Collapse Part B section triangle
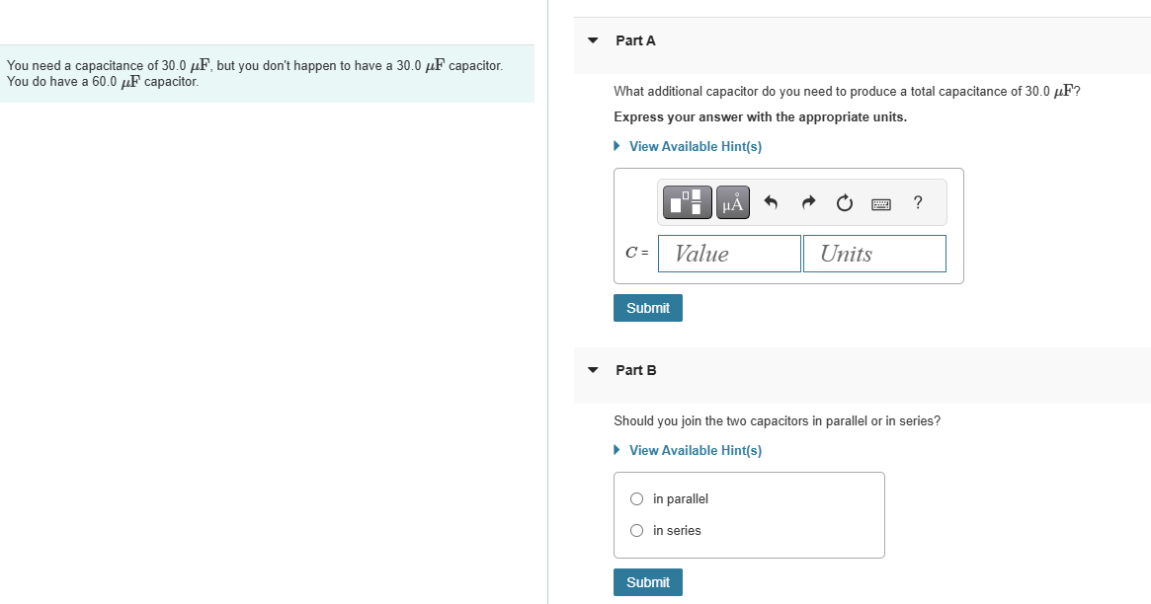Image resolution: width=1151 pixels, height=604 pixels. tap(593, 370)
